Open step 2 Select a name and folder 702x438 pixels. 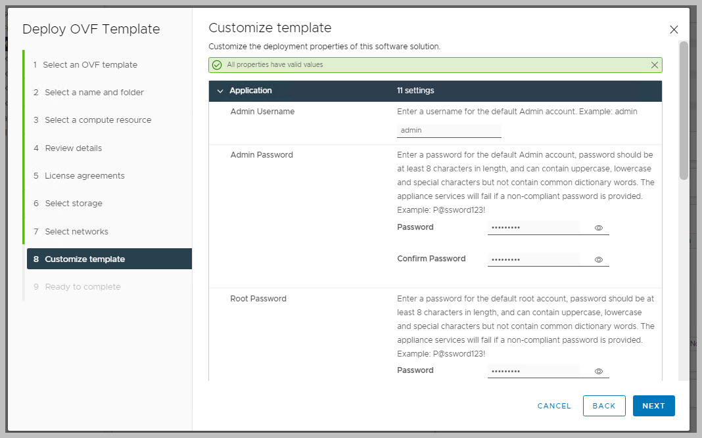[x=94, y=93]
